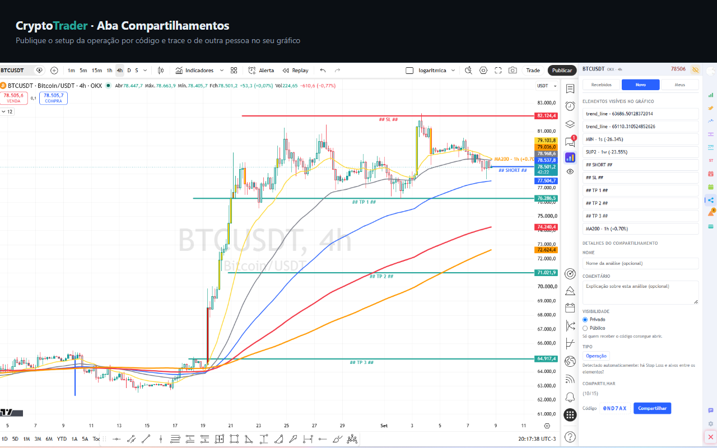
Task: Open the indicator templates grid icon
Action: [x=234, y=71]
